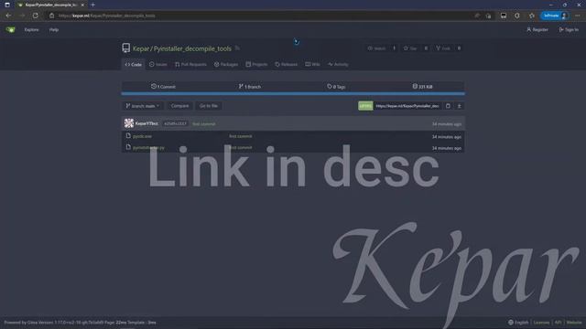Click the forks count next to Fork
This screenshot has width=586, height=329.
point(459,48)
